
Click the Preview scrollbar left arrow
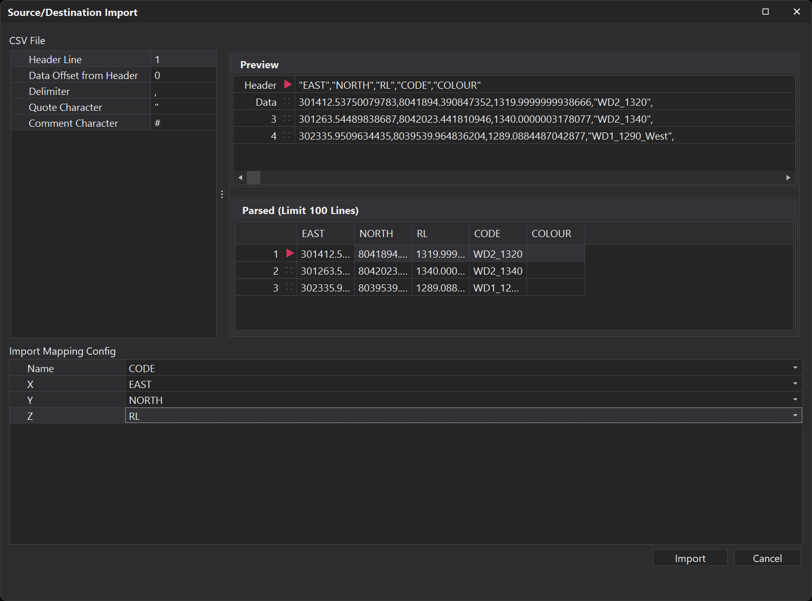point(240,178)
